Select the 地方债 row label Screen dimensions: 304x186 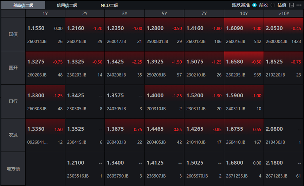pyautogui.click(x=13, y=169)
